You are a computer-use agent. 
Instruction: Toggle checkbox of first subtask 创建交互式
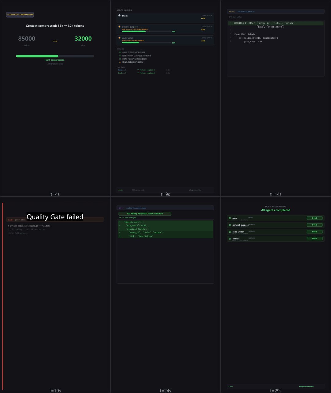point(120,53)
